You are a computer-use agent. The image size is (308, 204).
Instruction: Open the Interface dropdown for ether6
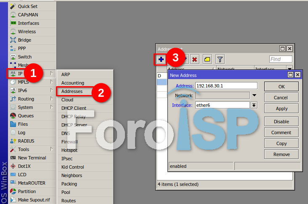[254, 105]
